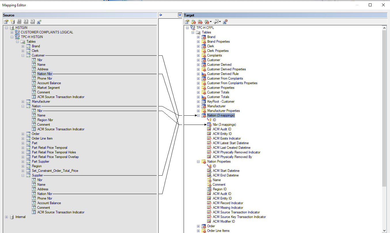The image size is (390, 233).
Task: Click the new data source cylinder icon
Action: click(x=12, y=21)
